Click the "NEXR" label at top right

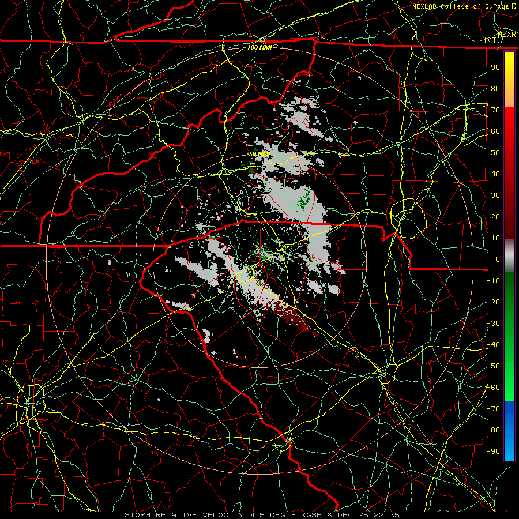tap(507, 35)
